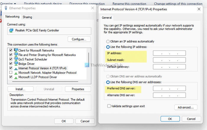Select the Network Adapter Multiplexor Protocol icon
The image size is (207, 130).
click(x=16, y=72)
